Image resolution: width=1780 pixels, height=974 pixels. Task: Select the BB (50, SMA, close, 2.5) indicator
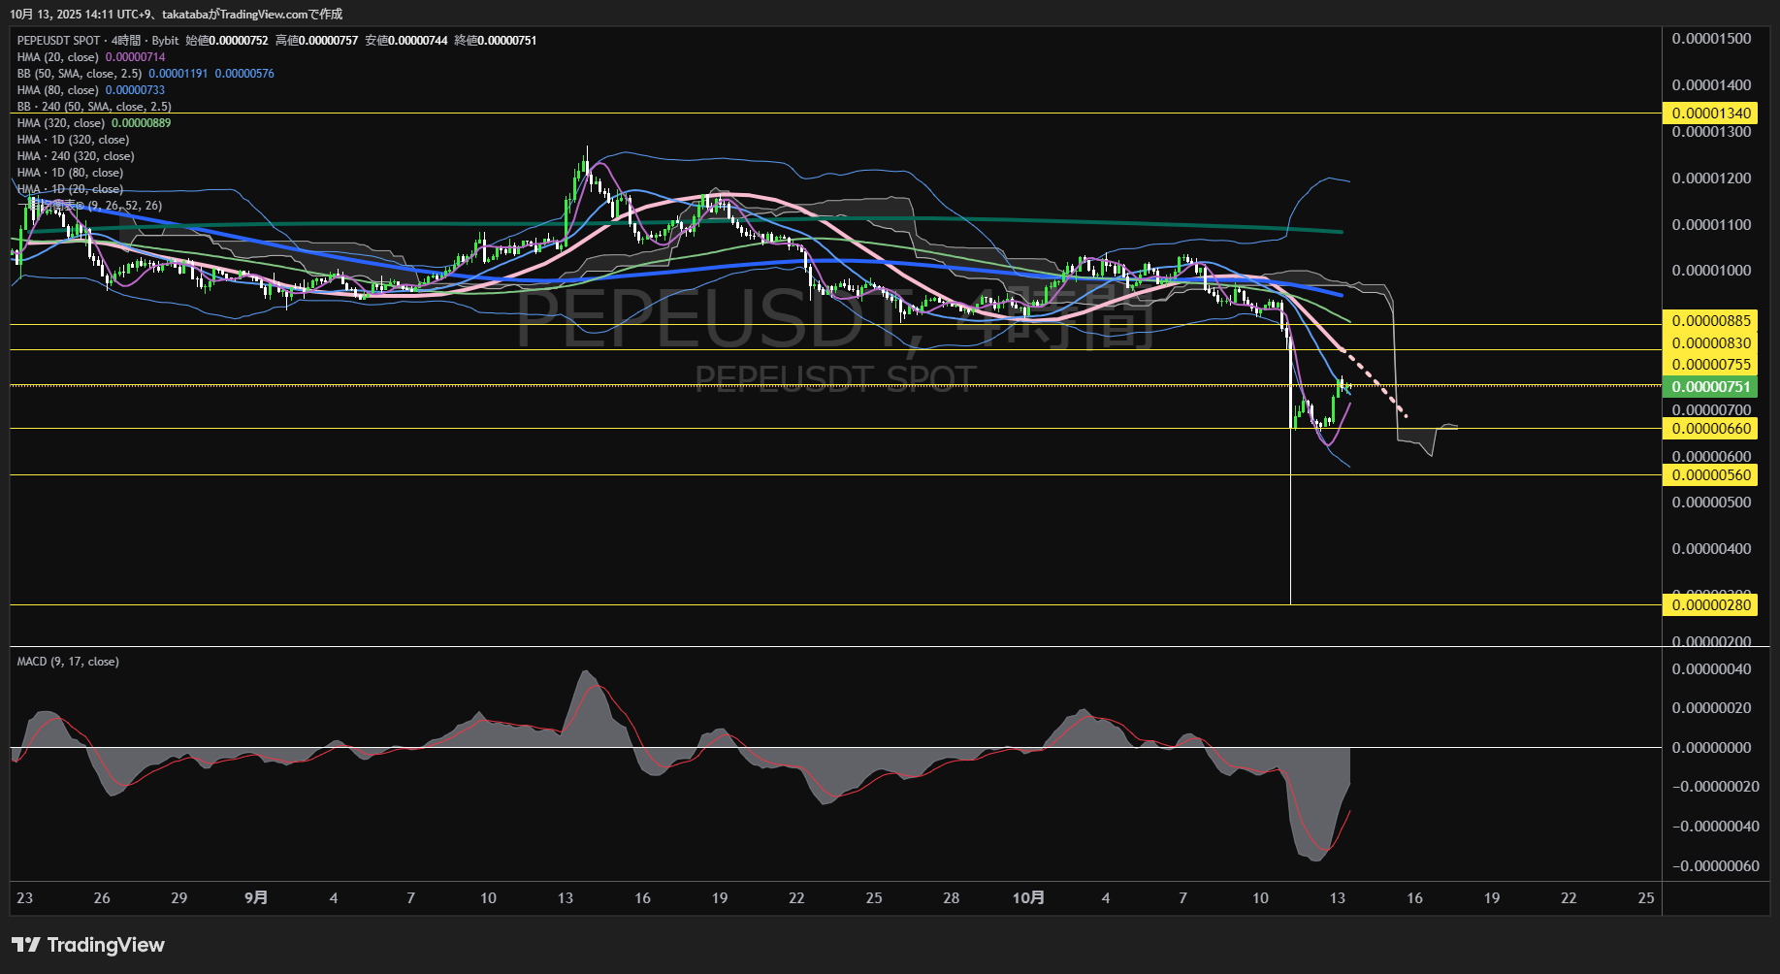coord(80,74)
